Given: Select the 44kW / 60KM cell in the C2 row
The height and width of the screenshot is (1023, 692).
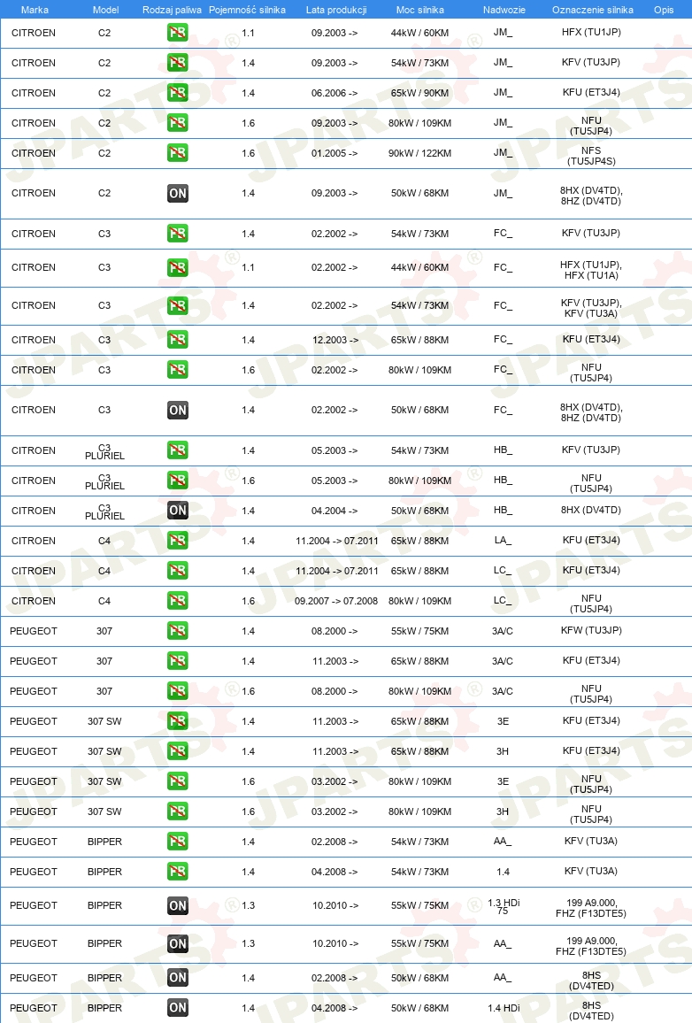Looking at the screenshot, I should (420, 33).
